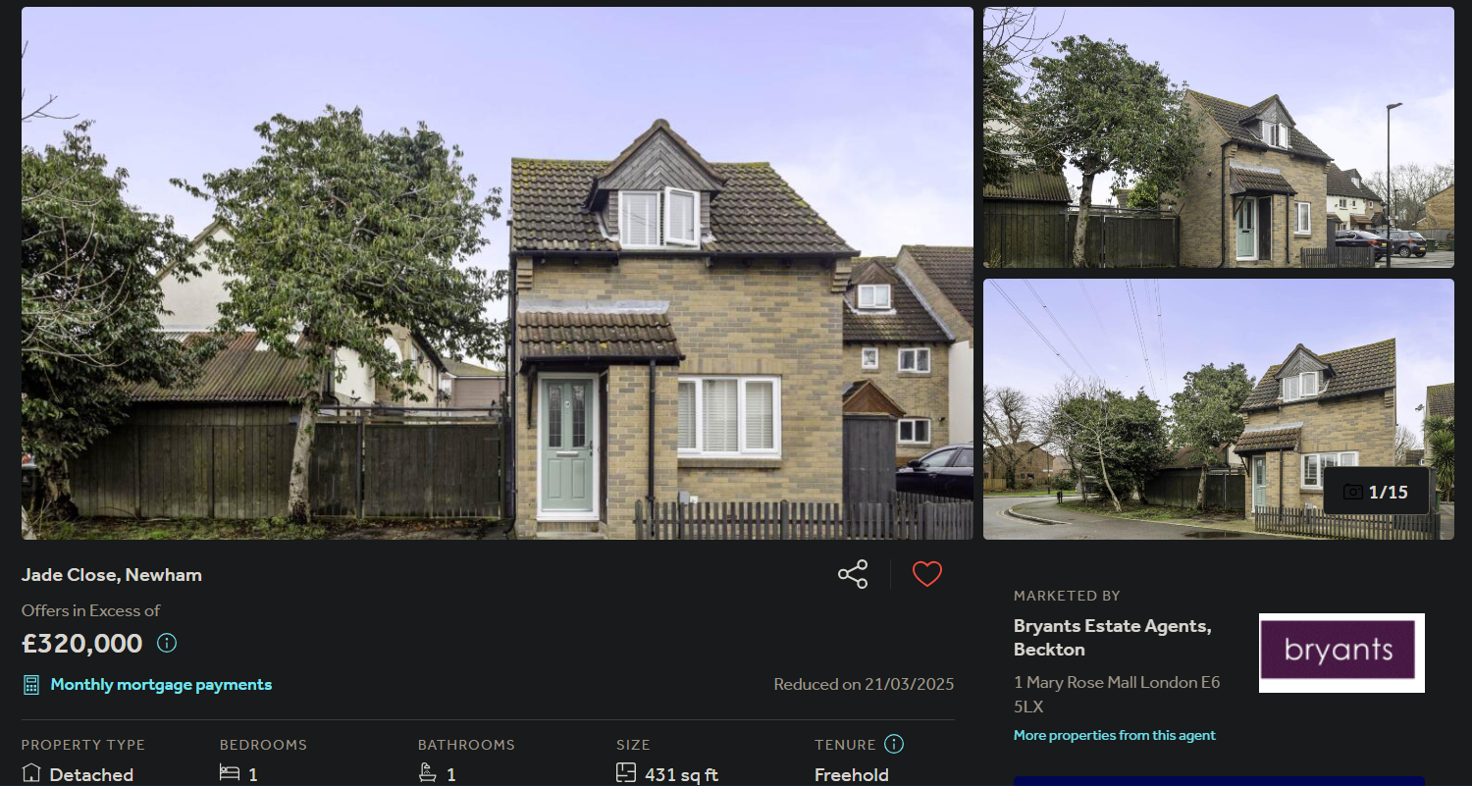Open the price info icon next to £320,000

click(x=167, y=644)
